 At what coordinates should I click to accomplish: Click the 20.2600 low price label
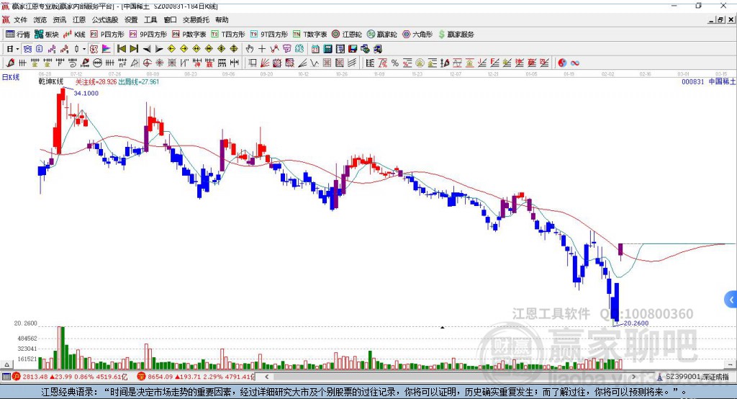coord(636,323)
